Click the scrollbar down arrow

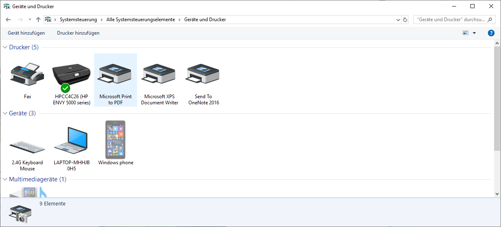tap(497, 194)
